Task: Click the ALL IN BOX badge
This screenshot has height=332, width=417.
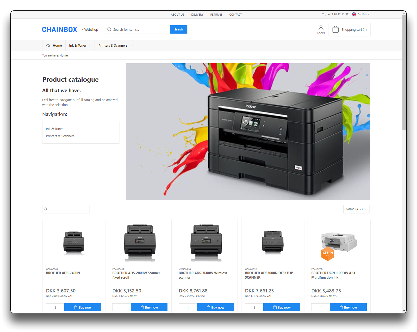Action: (x=327, y=254)
